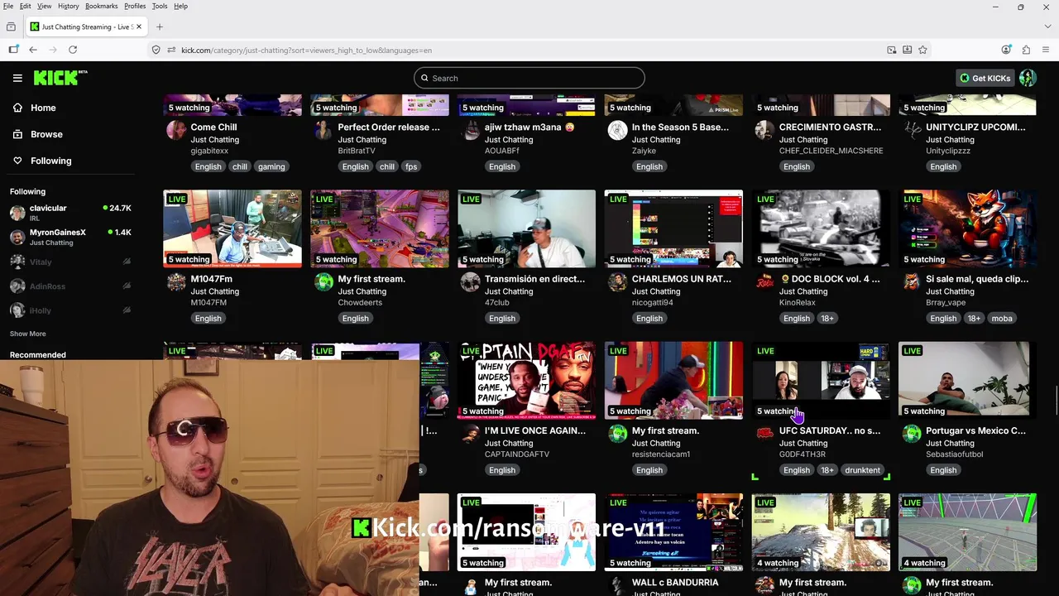The image size is (1059, 596).
Task: Click CAPTAINDGAFTV channel avatar
Action: pyautogui.click(x=471, y=434)
